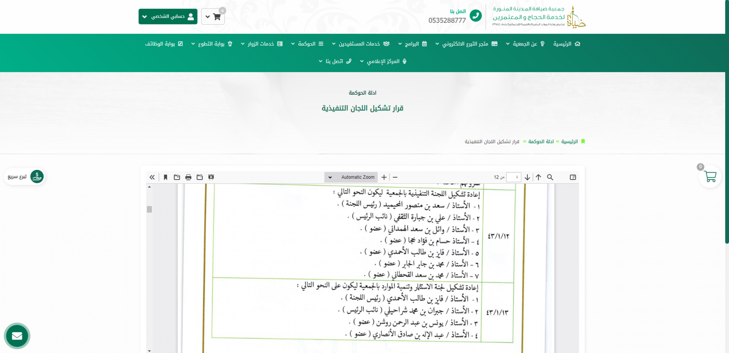Go to previous PDF page arrow
The image size is (729, 353).
pos(538,177)
